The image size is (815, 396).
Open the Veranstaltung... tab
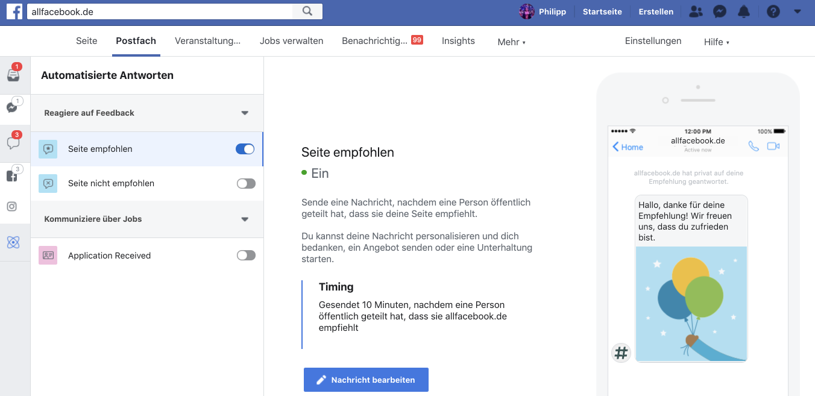[x=207, y=41]
